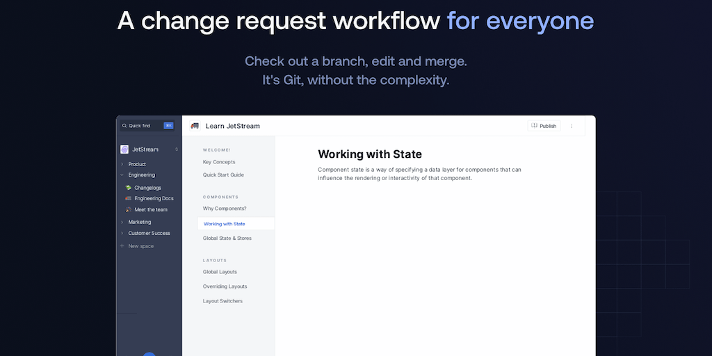Open Engineering Docs
This screenshot has height=356, width=712.
coord(154,198)
